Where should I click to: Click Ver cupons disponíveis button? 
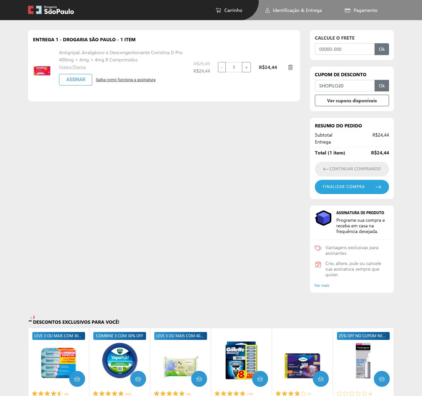pyautogui.click(x=352, y=101)
